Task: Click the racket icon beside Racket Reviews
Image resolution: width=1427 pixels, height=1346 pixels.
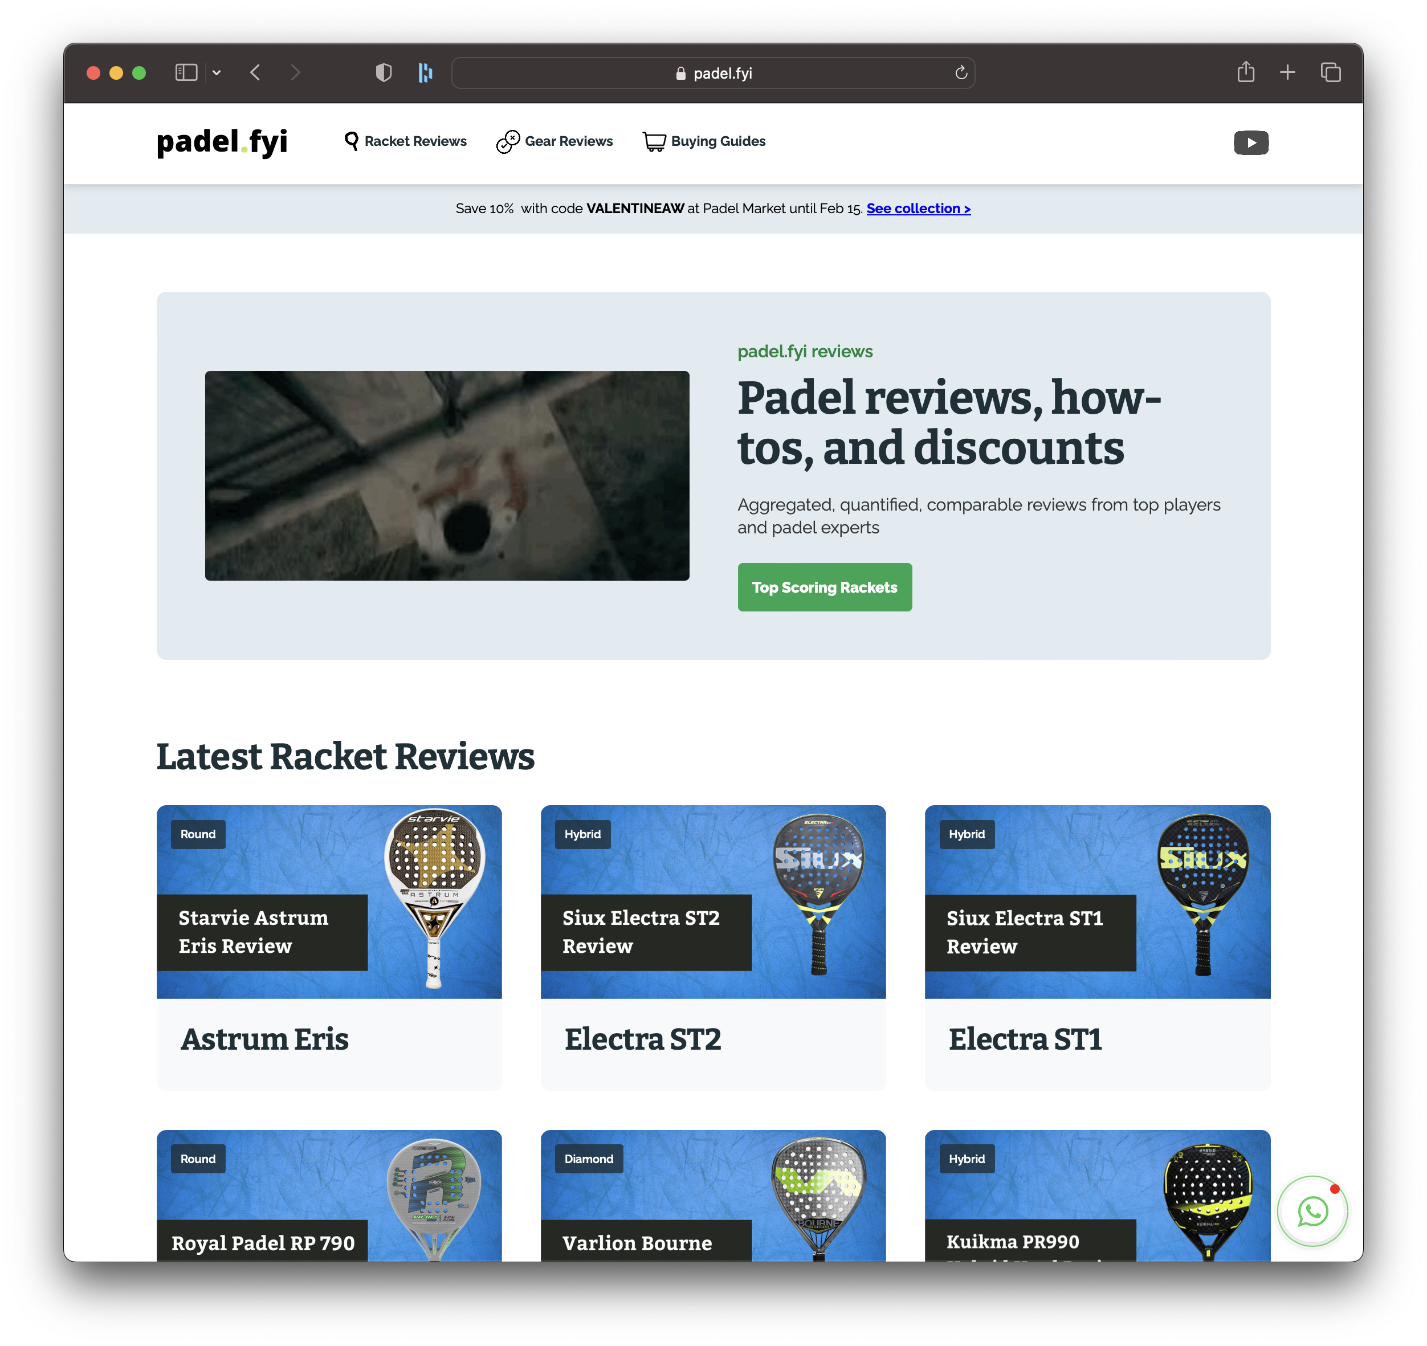Action: coord(351,141)
